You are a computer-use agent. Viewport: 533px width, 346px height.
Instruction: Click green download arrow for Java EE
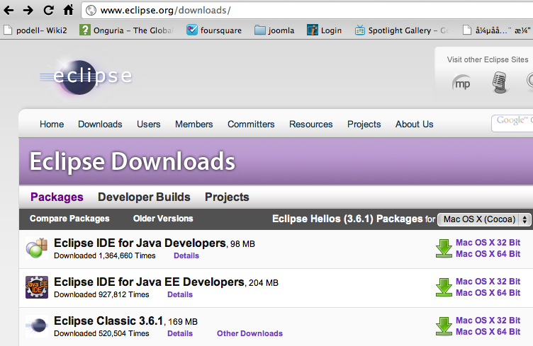444,287
